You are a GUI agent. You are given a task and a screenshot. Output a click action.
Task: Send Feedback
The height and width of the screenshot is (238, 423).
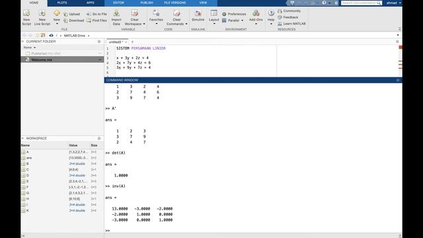pyautogui.click(x=288, y=17)
